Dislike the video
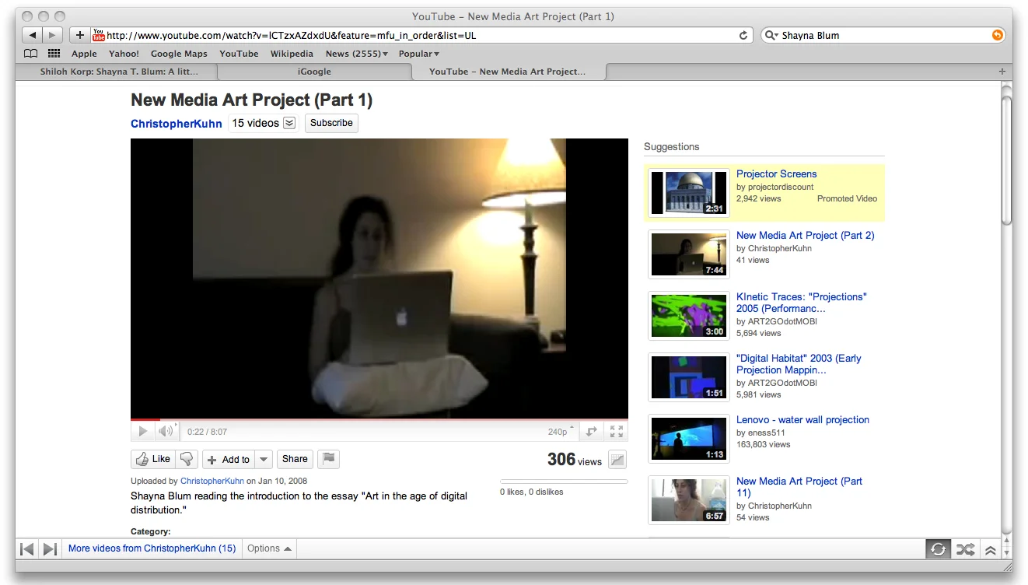Image resolution: width=1028 pixels, height=585 pixels. (186, 459)
